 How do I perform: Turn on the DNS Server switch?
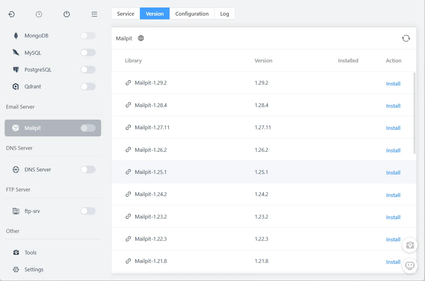pyautogui.click(x=88, y=170)
